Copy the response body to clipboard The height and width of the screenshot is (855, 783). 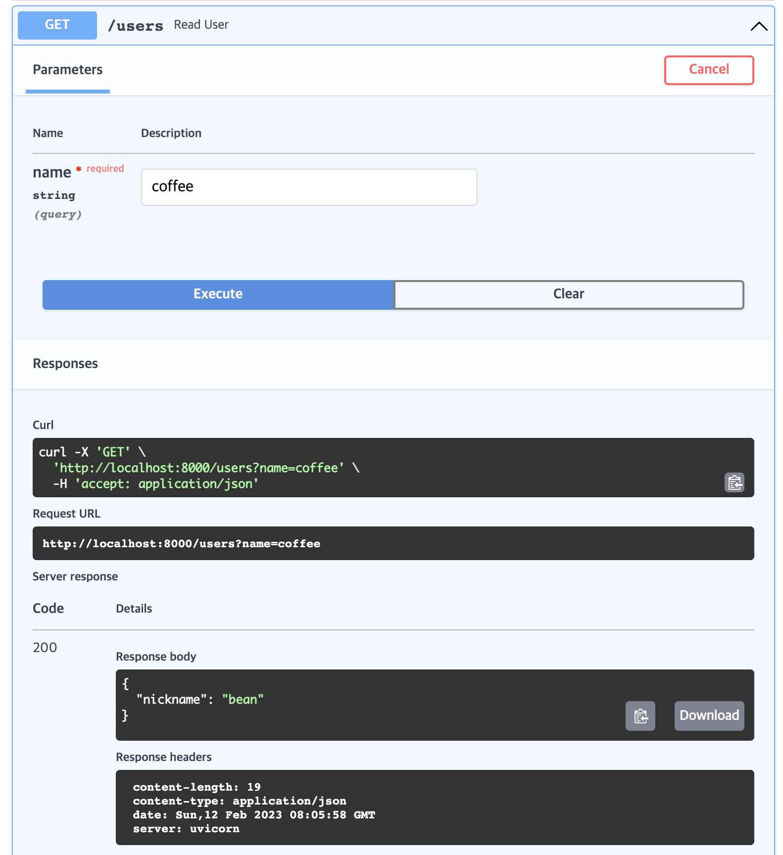point(640,716)
